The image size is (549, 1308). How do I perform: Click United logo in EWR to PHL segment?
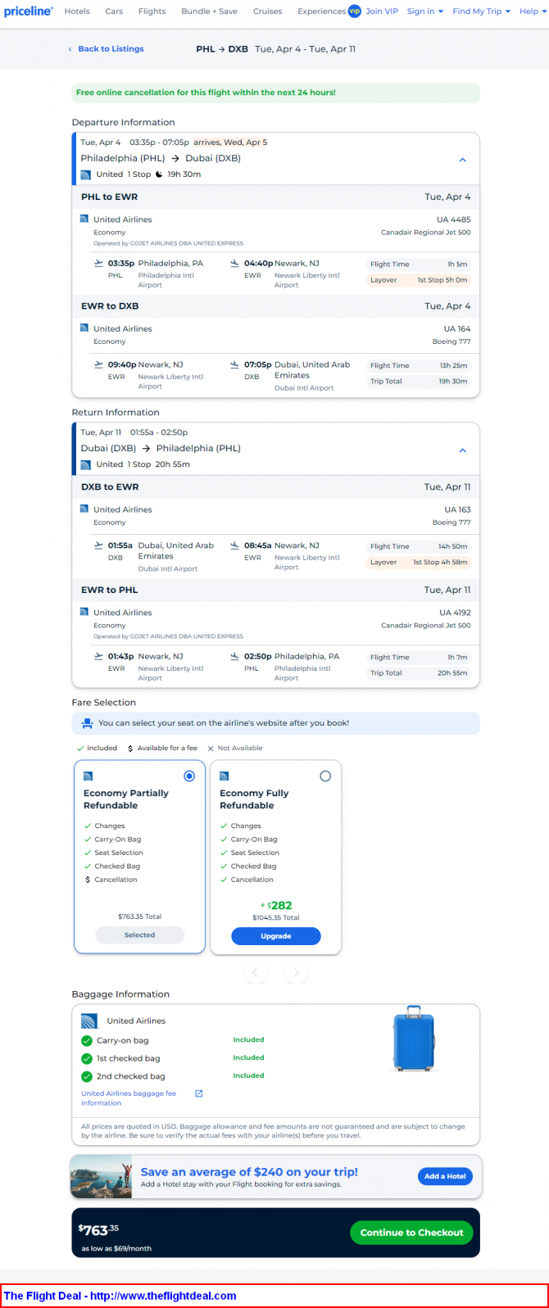coord(84,613)
